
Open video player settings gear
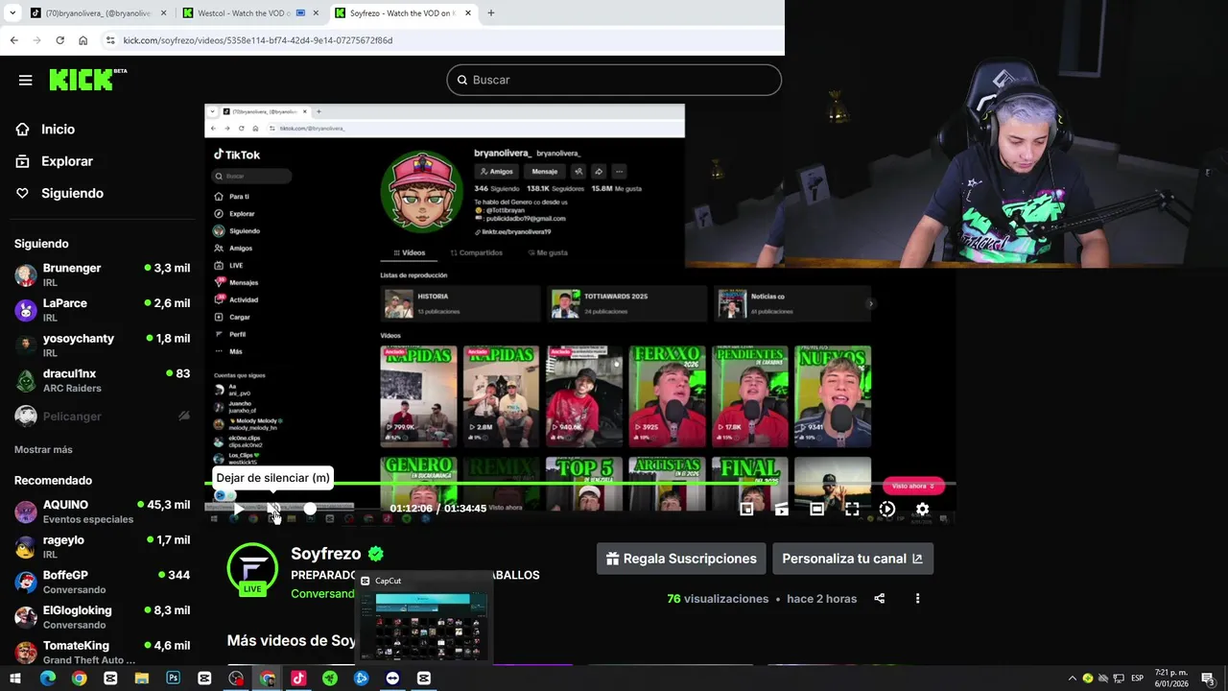(x=922, y=510)
